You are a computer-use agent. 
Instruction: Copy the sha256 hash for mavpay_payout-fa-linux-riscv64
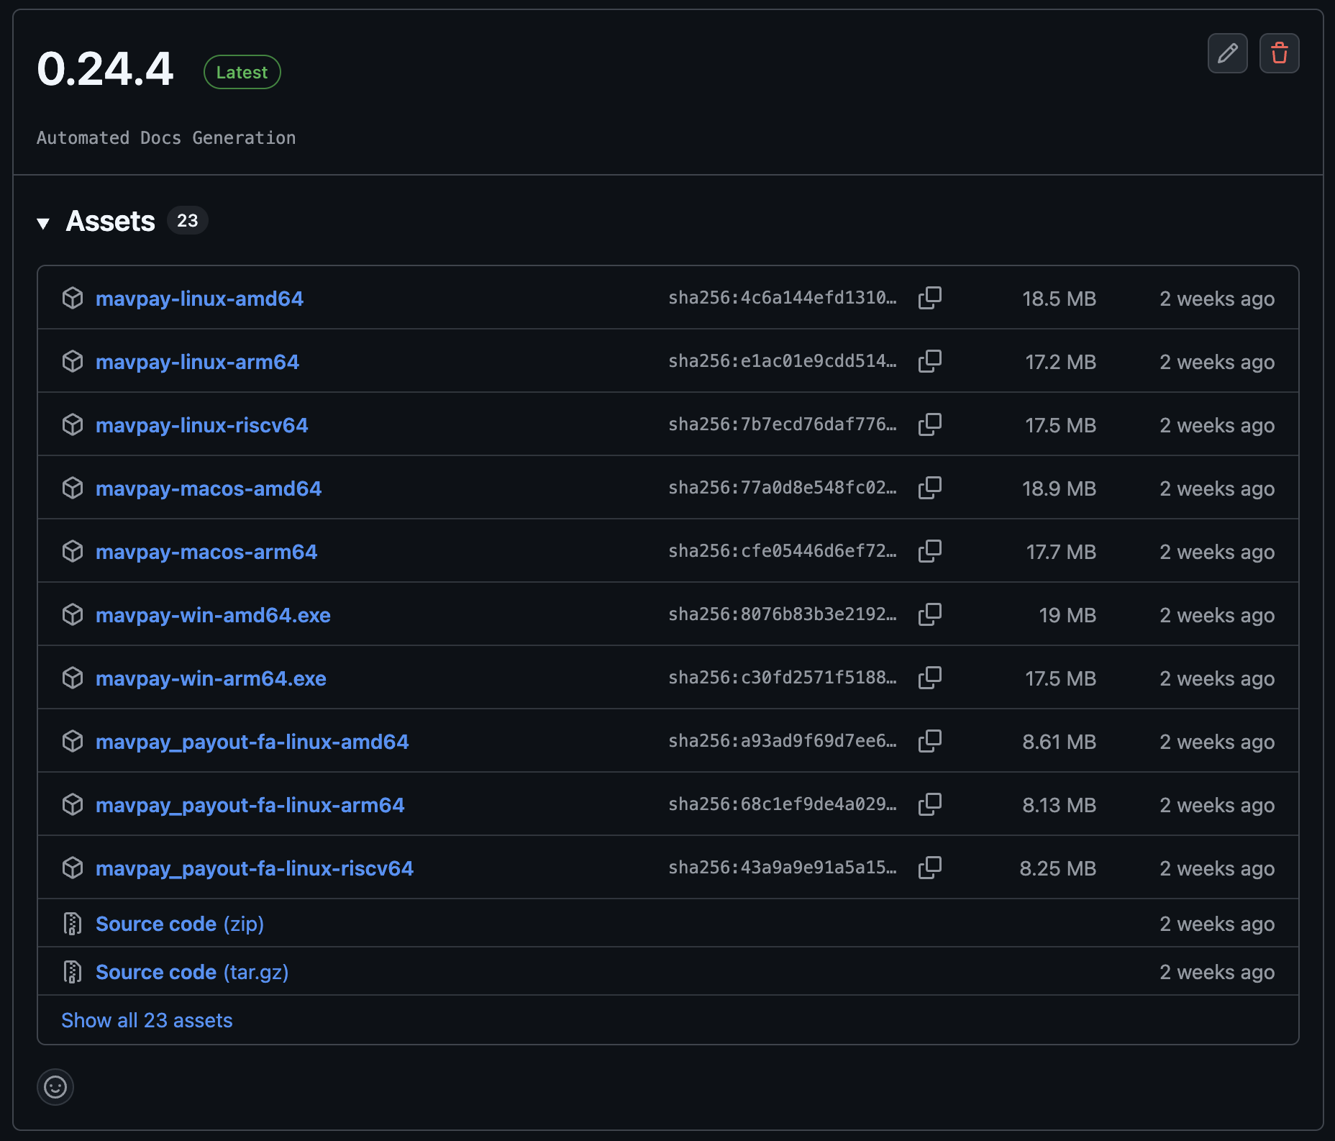929,868
